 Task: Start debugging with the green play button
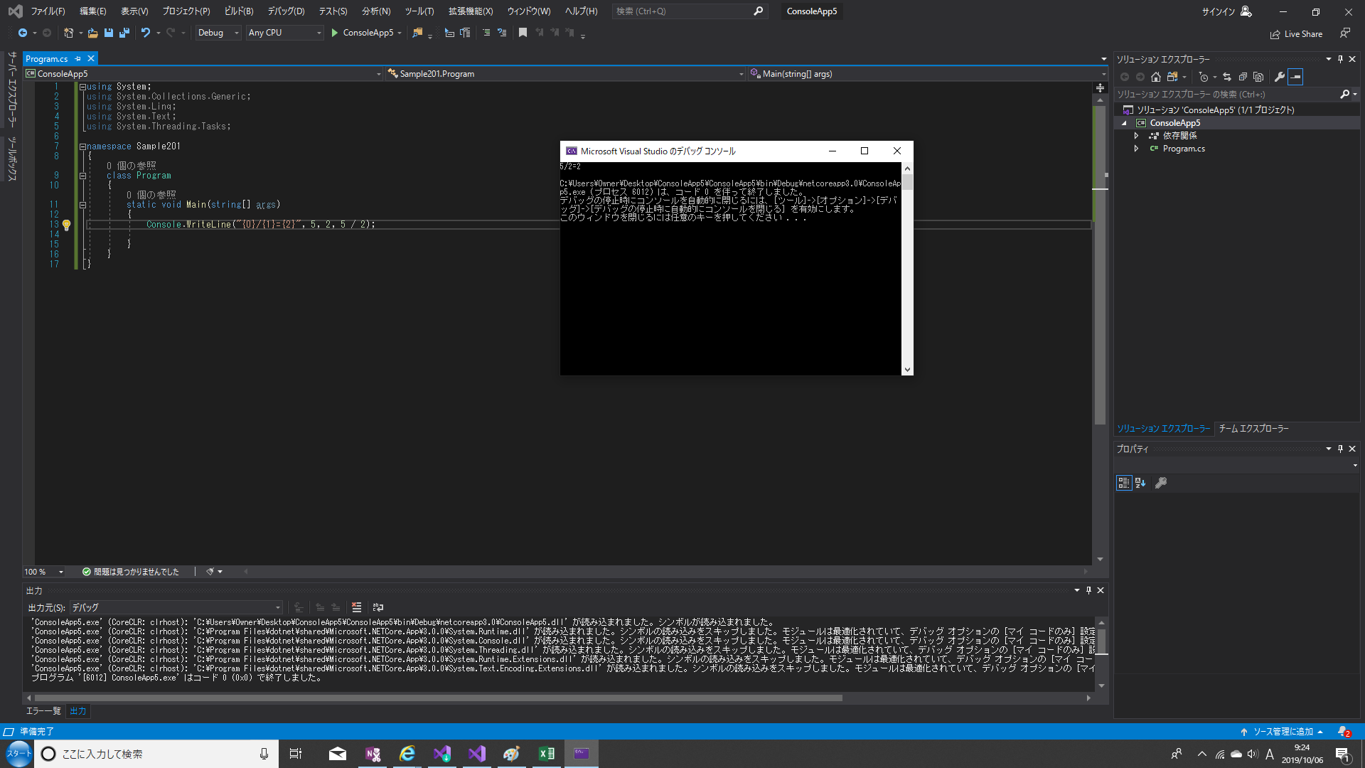335,33
